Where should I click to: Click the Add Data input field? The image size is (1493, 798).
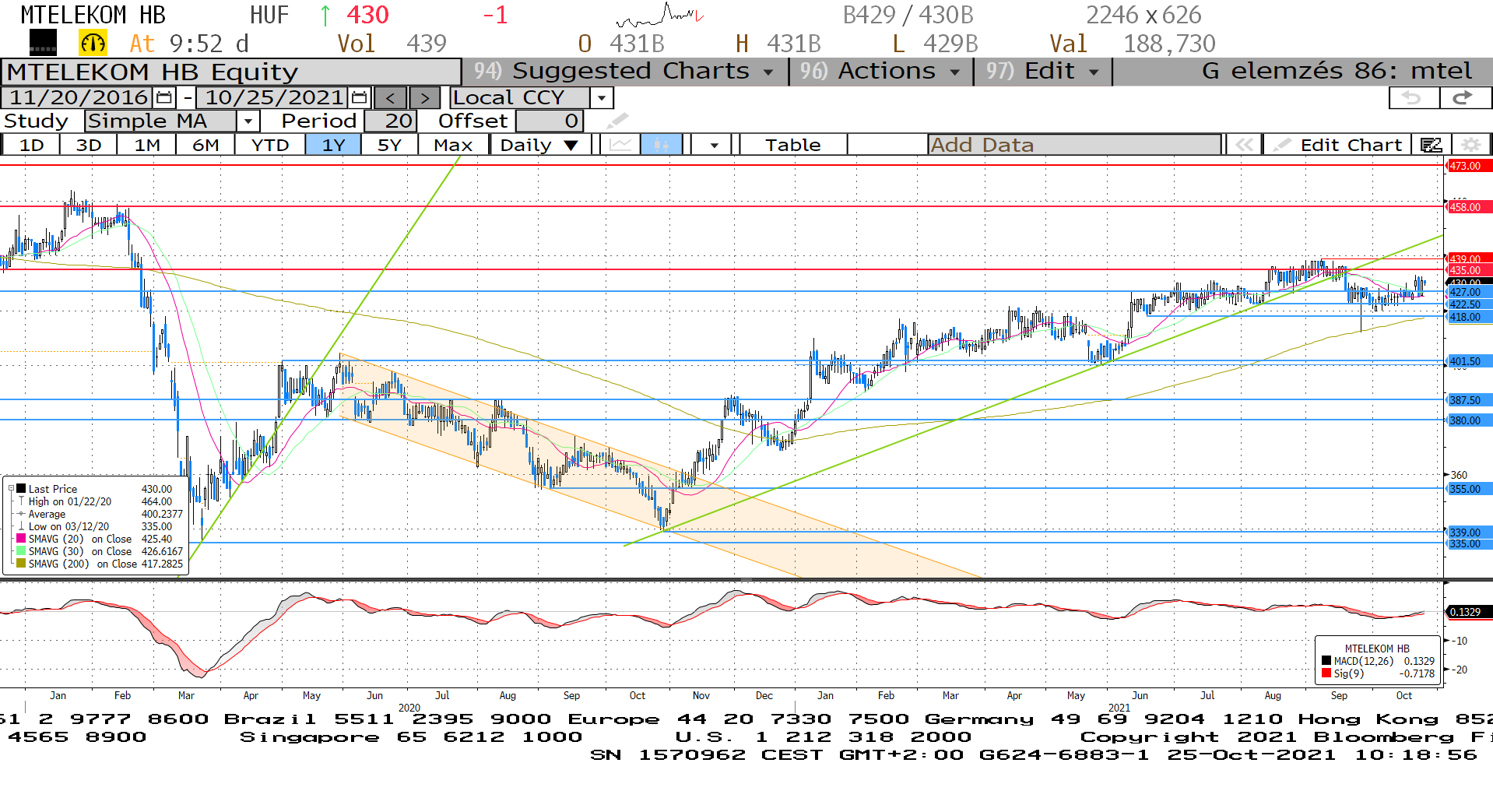click(x=1074, y=145)
